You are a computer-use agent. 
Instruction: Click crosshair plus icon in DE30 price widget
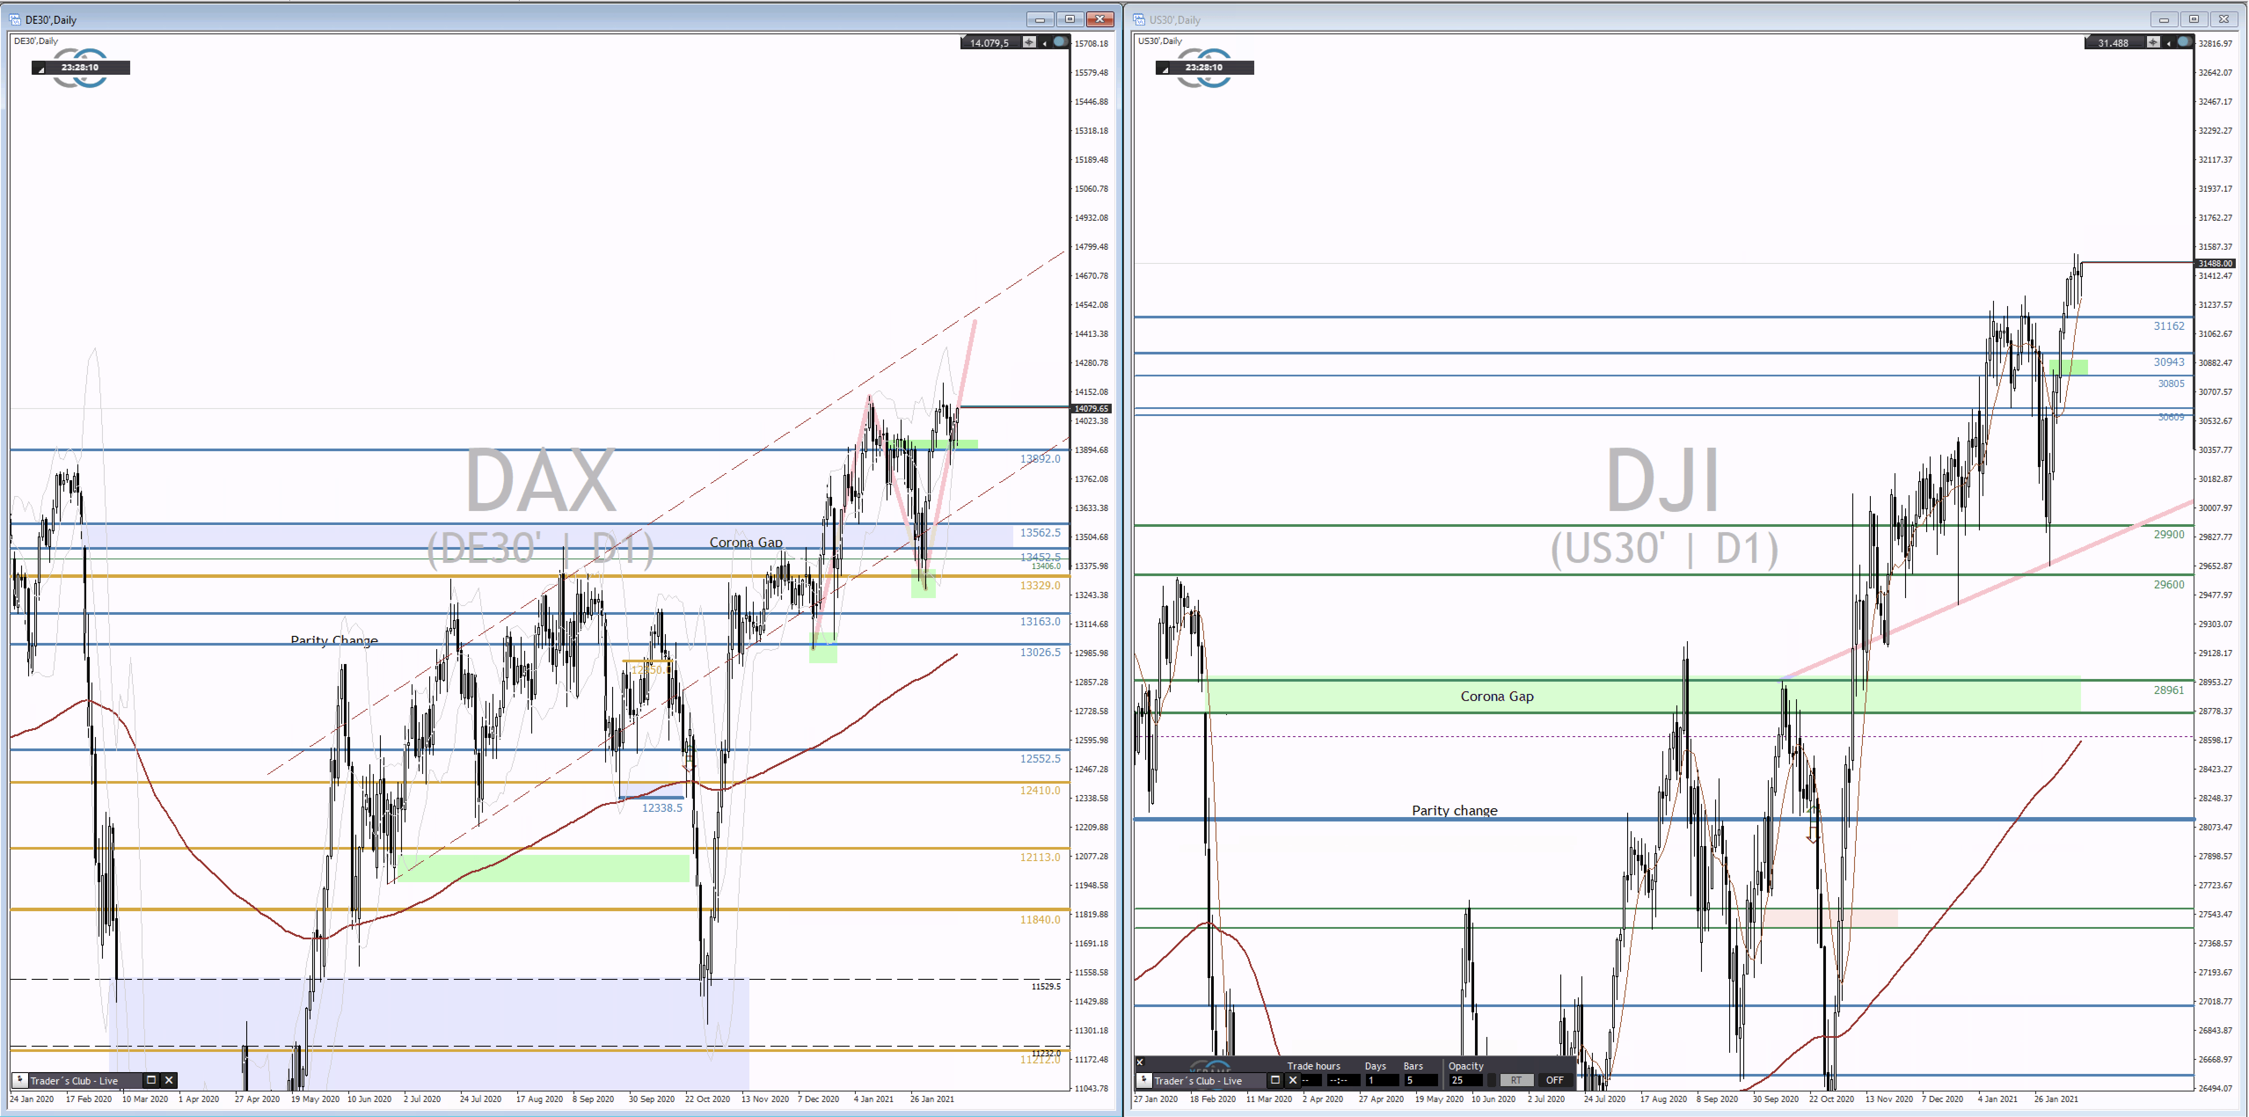pyautogui.click(x=1030, y=42)
